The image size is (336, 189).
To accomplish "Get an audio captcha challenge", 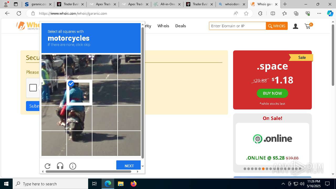I will [60, 166].
